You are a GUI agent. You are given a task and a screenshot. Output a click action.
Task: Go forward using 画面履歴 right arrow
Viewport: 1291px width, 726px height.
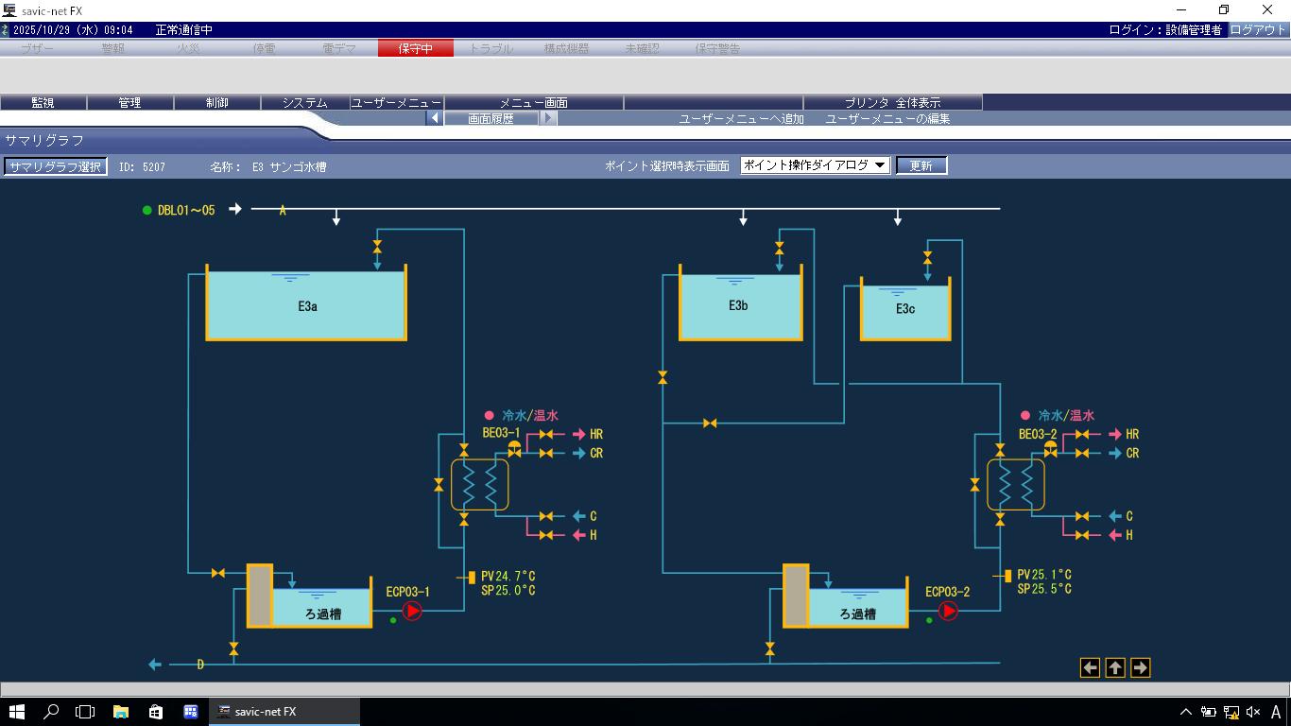coord(547,119)
